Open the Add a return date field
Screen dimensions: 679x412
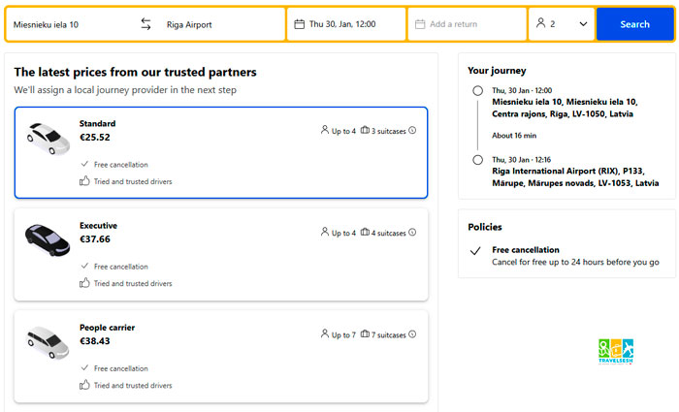click(x=468, y=24)
